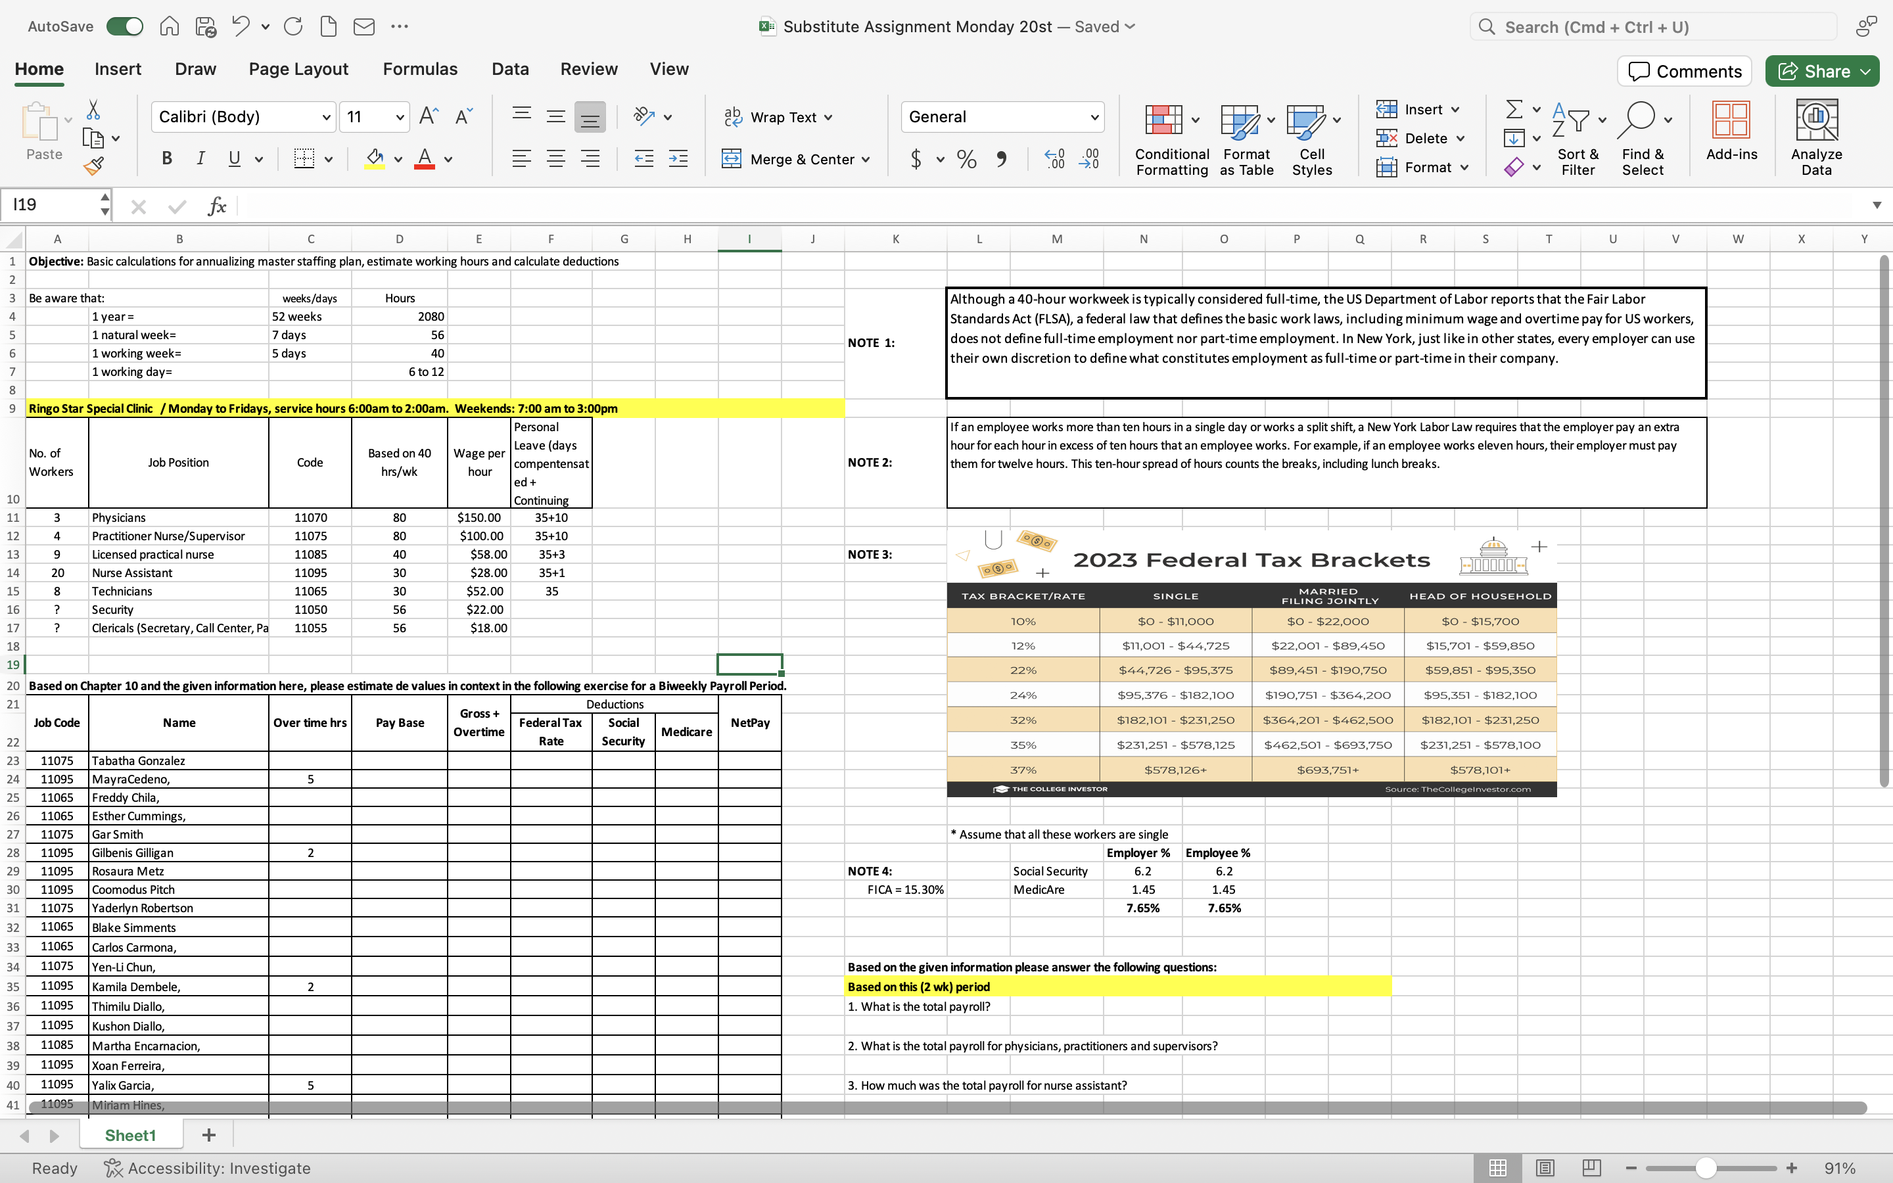
Task: Click the Format Painter brush icon
Action: click(94, 166)
